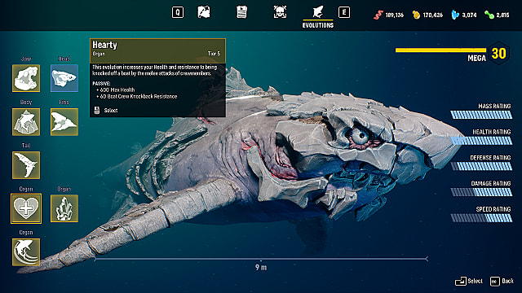The width and height of the screenshot is (522, 293).
Task: Click the Speed Rating bar
Action: tap(481, 218)
